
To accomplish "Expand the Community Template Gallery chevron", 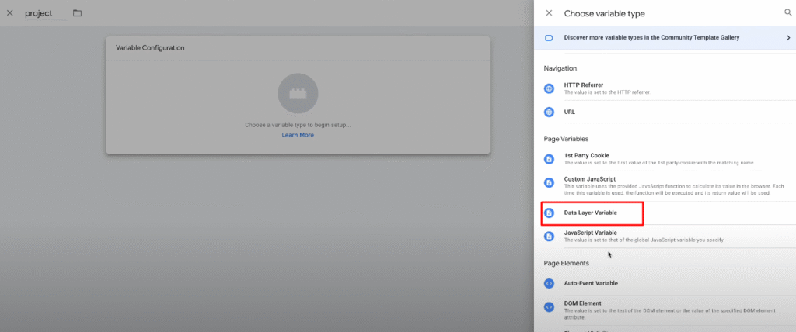I will pos(787,37).
